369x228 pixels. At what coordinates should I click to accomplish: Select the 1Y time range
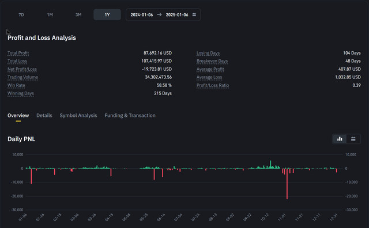pos(107,15)
